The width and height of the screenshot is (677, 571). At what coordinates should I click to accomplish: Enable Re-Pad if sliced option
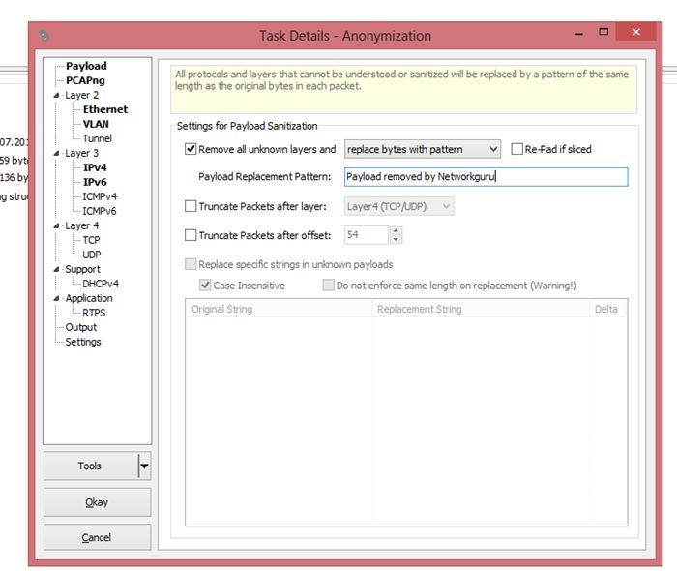517,149
